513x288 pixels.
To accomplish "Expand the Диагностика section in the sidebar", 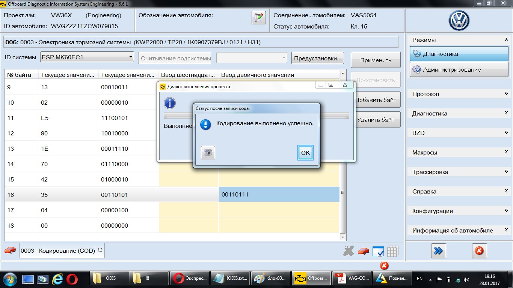I will pyautogui.click(x=507, y=113).
